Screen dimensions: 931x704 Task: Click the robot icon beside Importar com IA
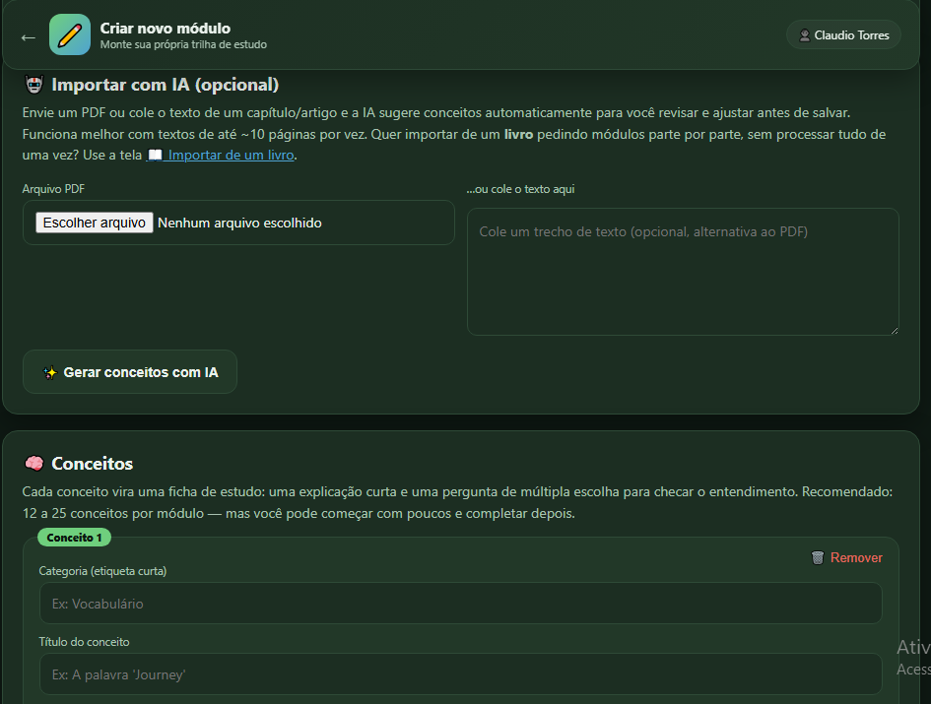click(x=33, y=85)
